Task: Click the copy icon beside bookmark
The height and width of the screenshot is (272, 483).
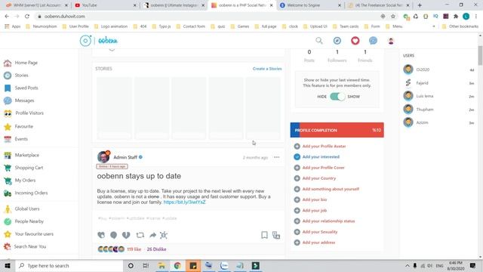Action: click(x=276, y=235)
